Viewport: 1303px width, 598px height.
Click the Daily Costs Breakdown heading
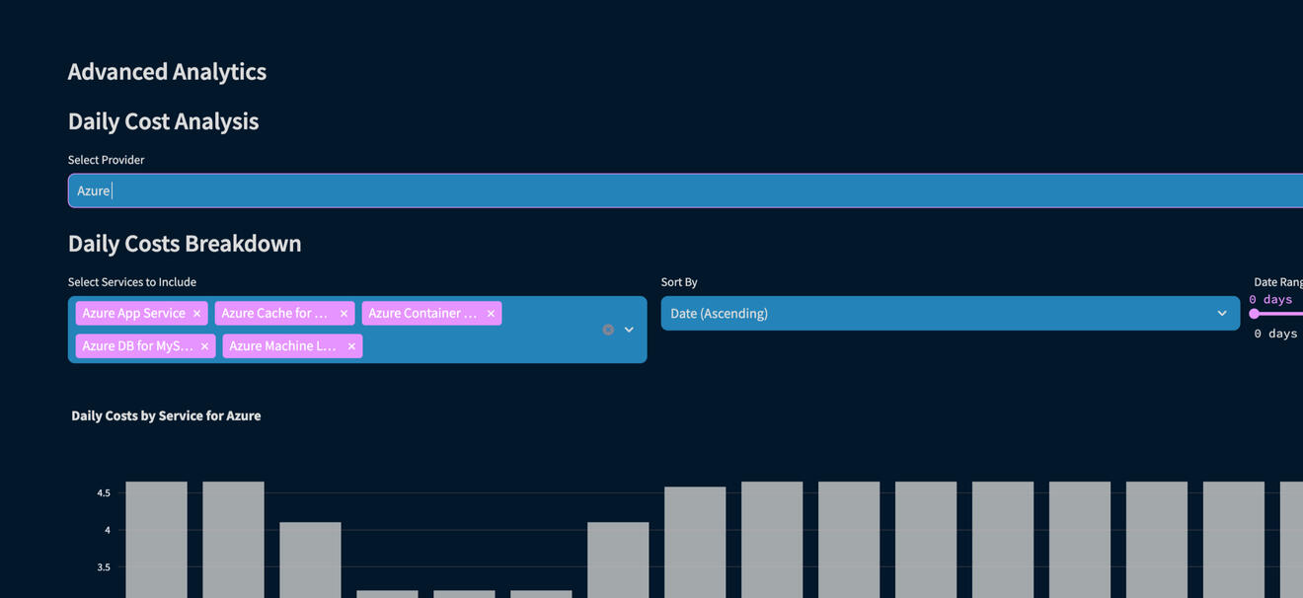[x=185, y=244]
